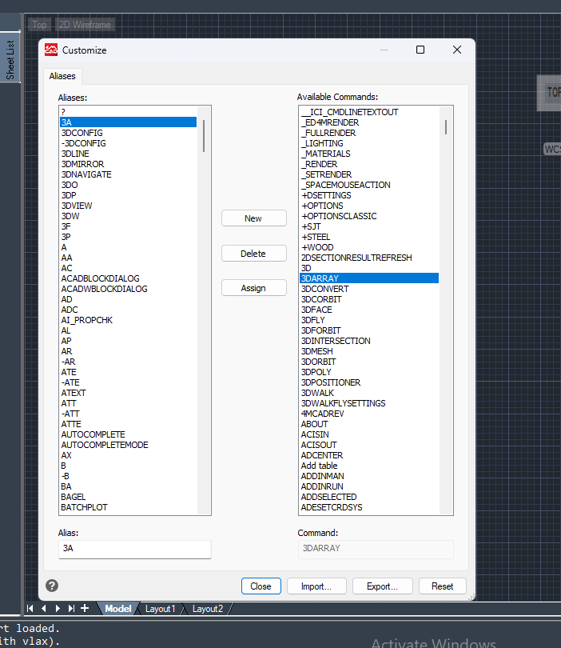
Task: Click the Assign button
Action: 253,288
